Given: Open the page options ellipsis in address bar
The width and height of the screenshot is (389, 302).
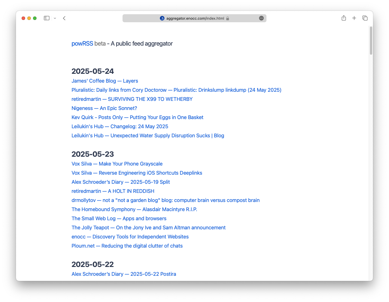Looking at the screenshot, I should [x=261, y=18].
